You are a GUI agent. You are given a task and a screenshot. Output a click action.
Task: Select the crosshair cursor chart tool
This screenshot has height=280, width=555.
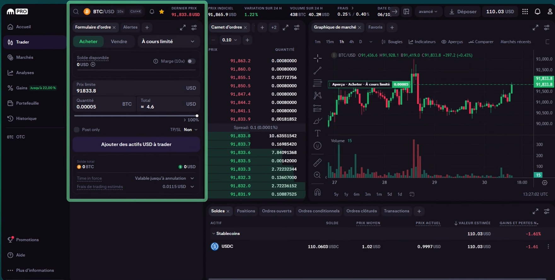(317, 58)
